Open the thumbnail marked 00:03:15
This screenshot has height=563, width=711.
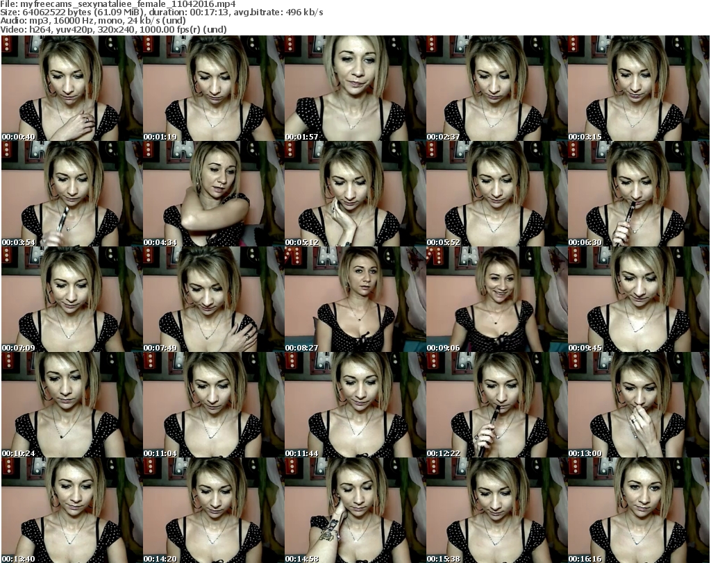tap(638, 88)
